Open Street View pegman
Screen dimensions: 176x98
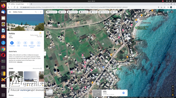click(173, 95)
